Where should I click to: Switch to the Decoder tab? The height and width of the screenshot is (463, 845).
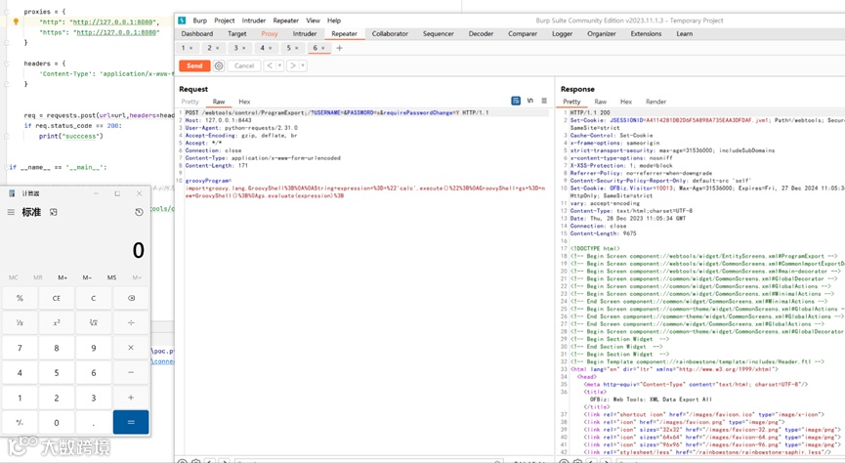pyautogui.click(x=481, y=33)
